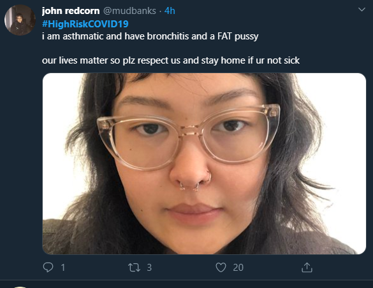This screenshot has height=288, width=373.
Task: Open john redcorn's profile avatar
Action: pyautogui.click(x=20, y=20)
